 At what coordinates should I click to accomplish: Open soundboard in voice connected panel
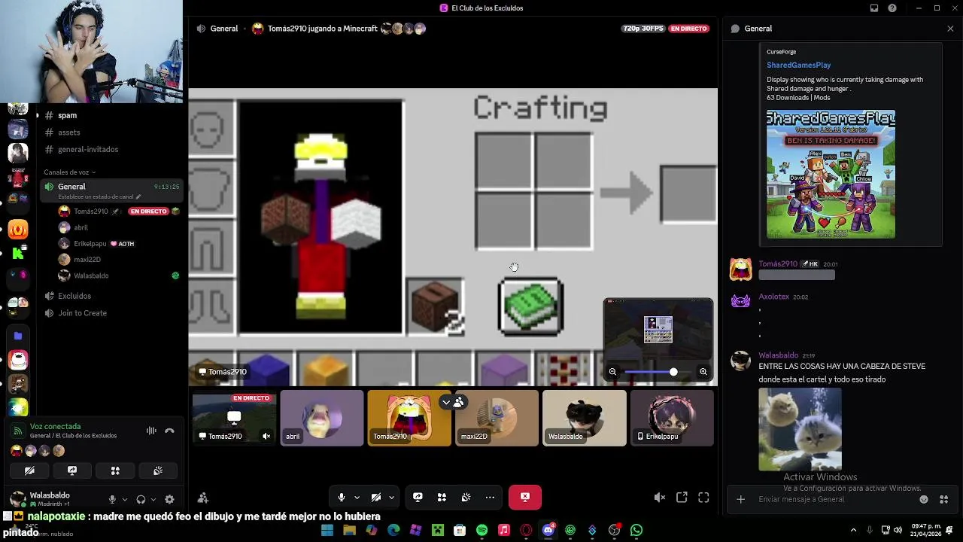tap(158, 470)
